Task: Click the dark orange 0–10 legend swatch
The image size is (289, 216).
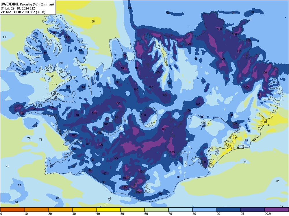Action: (12, 210)
